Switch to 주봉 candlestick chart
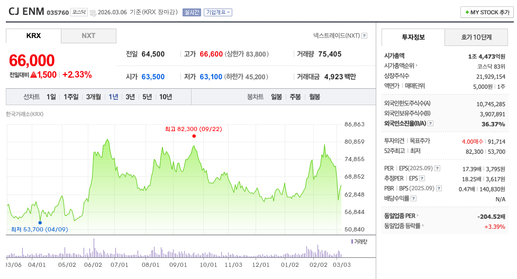 [295, 97]
